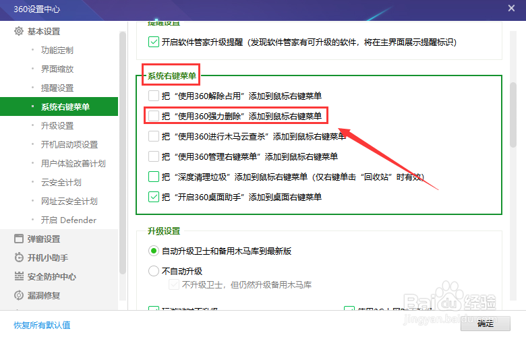Open 界面缩放 settings
Image resolution: width=526 pixels, height=337 pixels.
pos(57,69)
